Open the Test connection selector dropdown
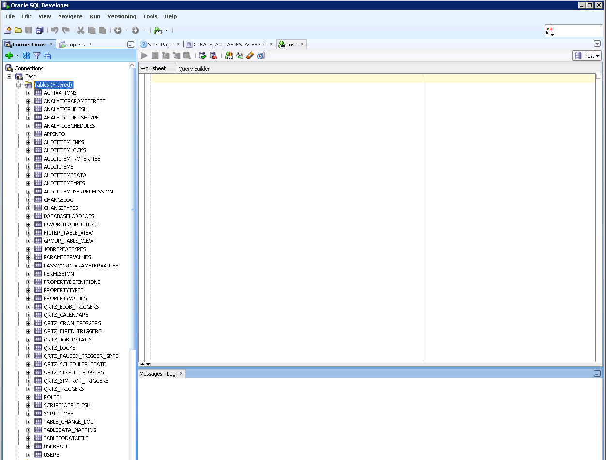 pyautogui.click(x=587, y=56)
